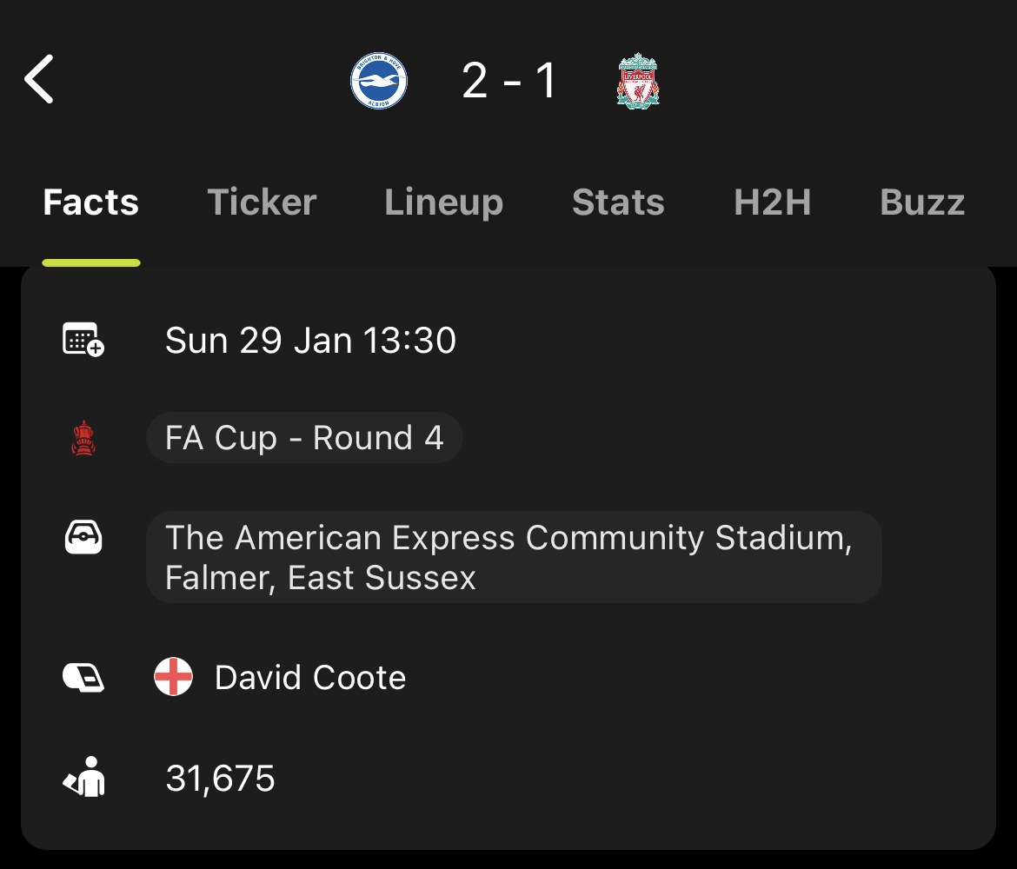Screen dimensions: 1017x869
Task: Open The American Express Community Stadium details
Action: pyautogui.click(x=514, y=557)
